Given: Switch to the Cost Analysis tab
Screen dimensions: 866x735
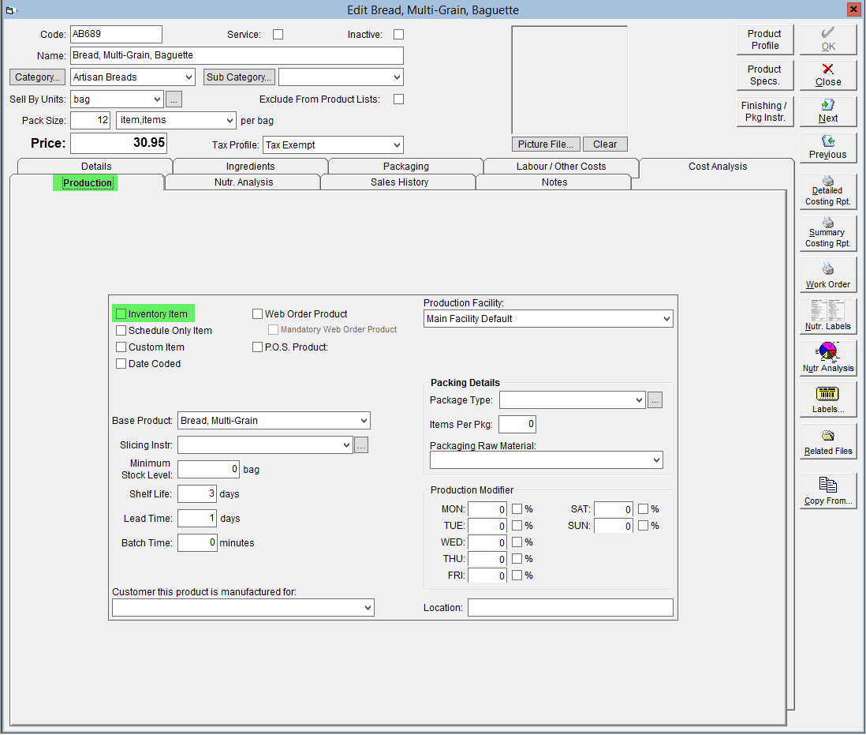Looking at the screenshot, I should point(718,167).
